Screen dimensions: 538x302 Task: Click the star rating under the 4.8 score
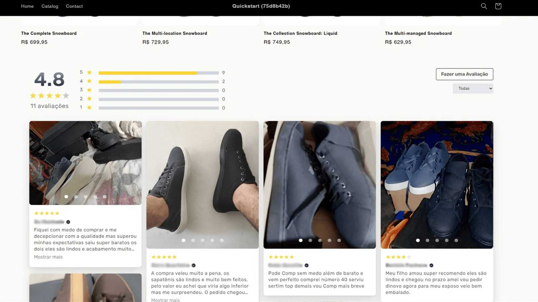(49, 96)
